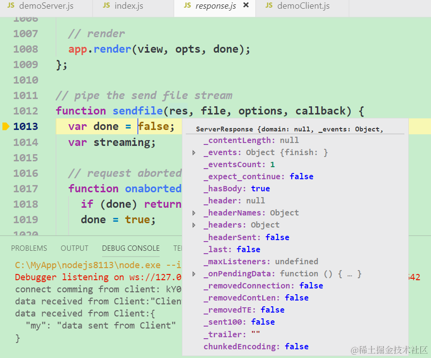Click the _header: null entry
Viewport: 431px width, 358px height.
coord(234,200)
